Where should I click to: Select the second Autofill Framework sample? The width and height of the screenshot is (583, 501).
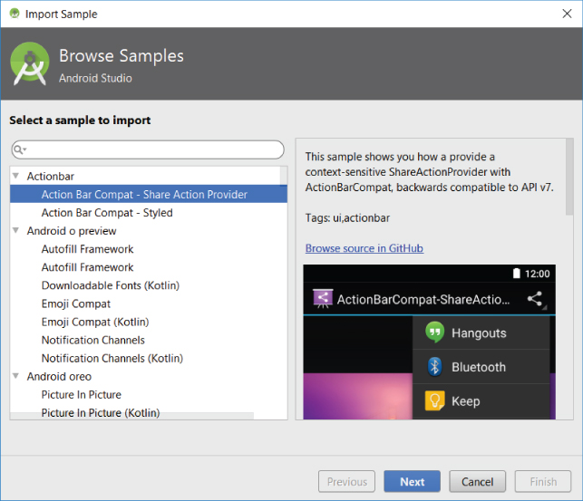[x=87, y=267]
